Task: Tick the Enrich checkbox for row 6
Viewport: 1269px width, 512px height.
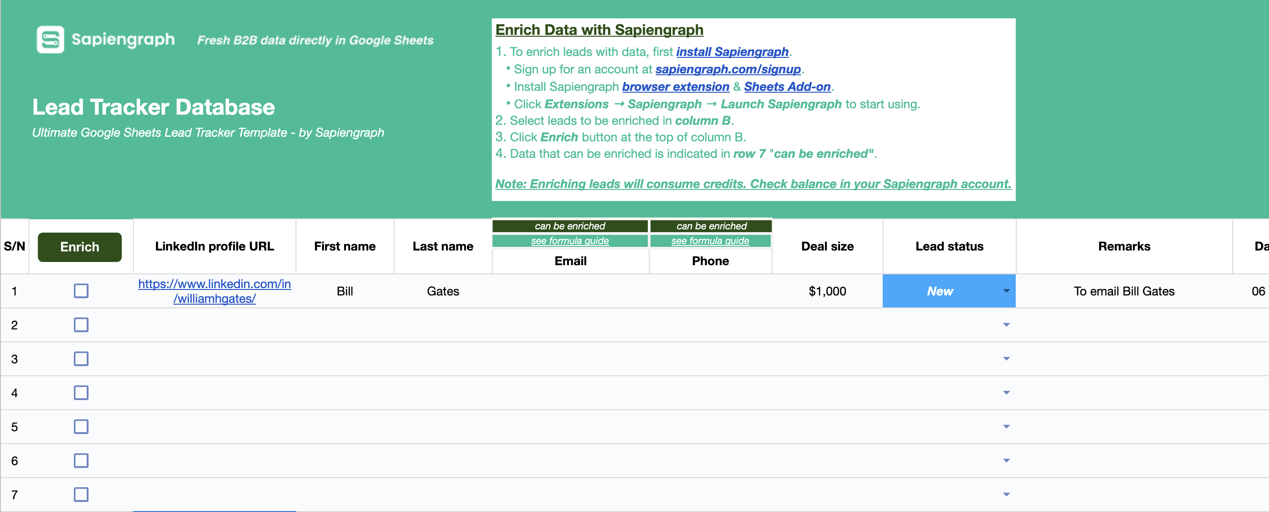Action: (x=81, y=461)
